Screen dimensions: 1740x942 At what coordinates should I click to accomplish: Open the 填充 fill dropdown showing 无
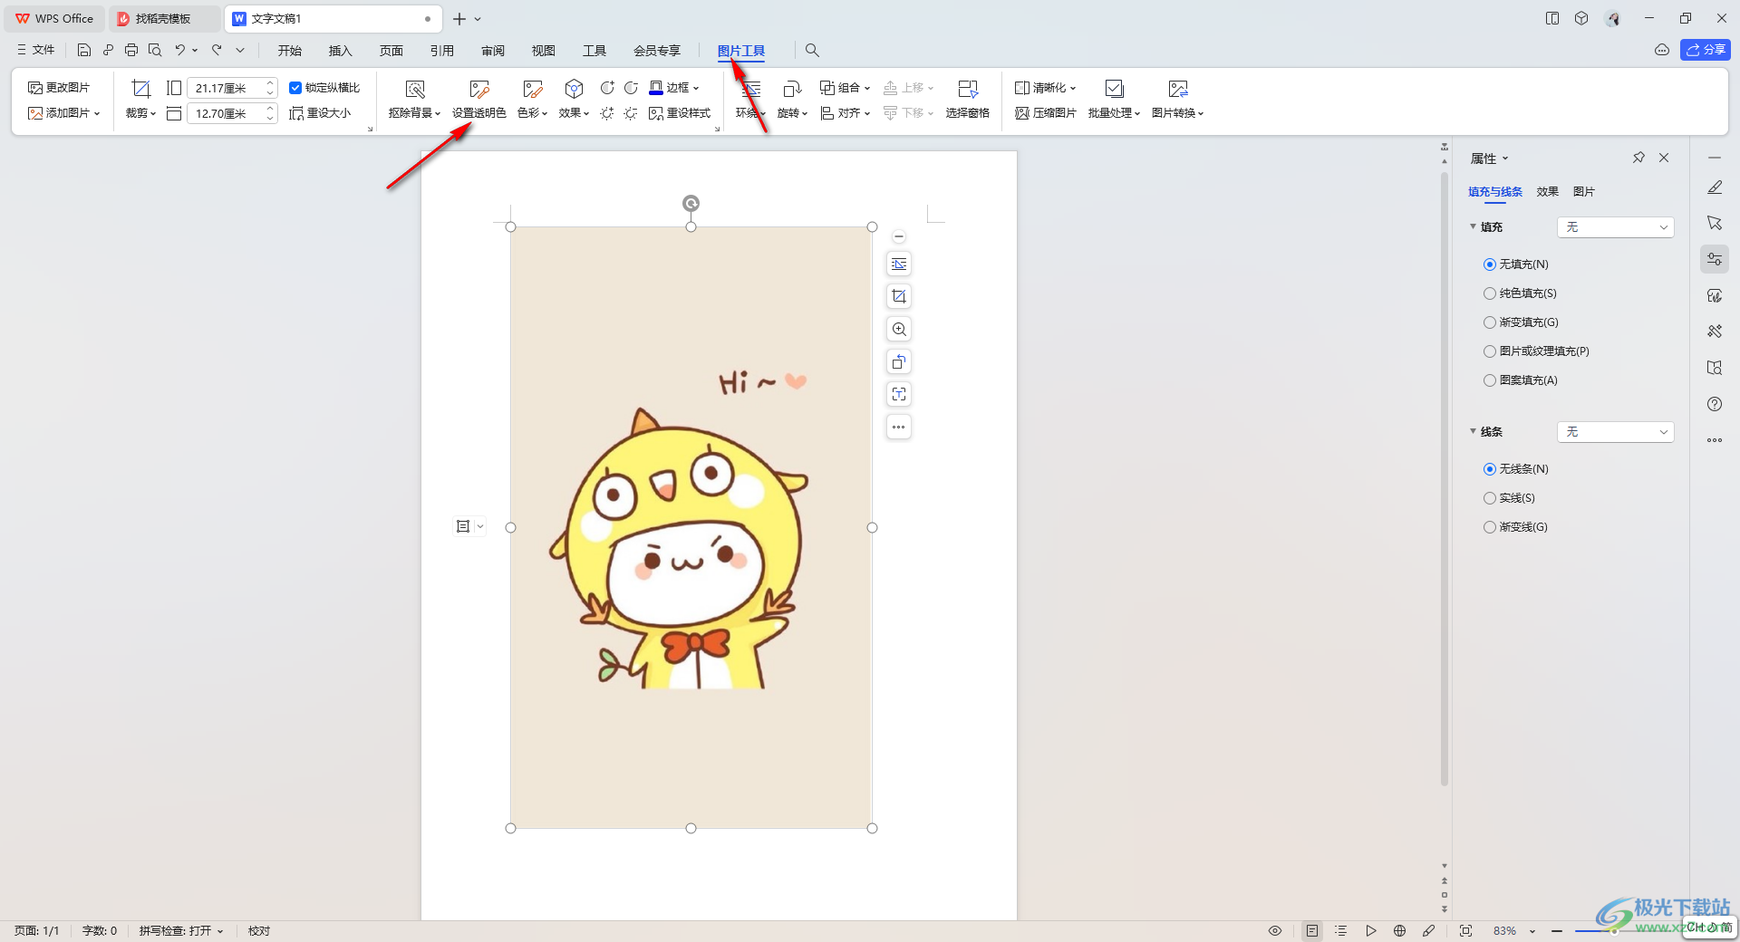[1615, 227]
